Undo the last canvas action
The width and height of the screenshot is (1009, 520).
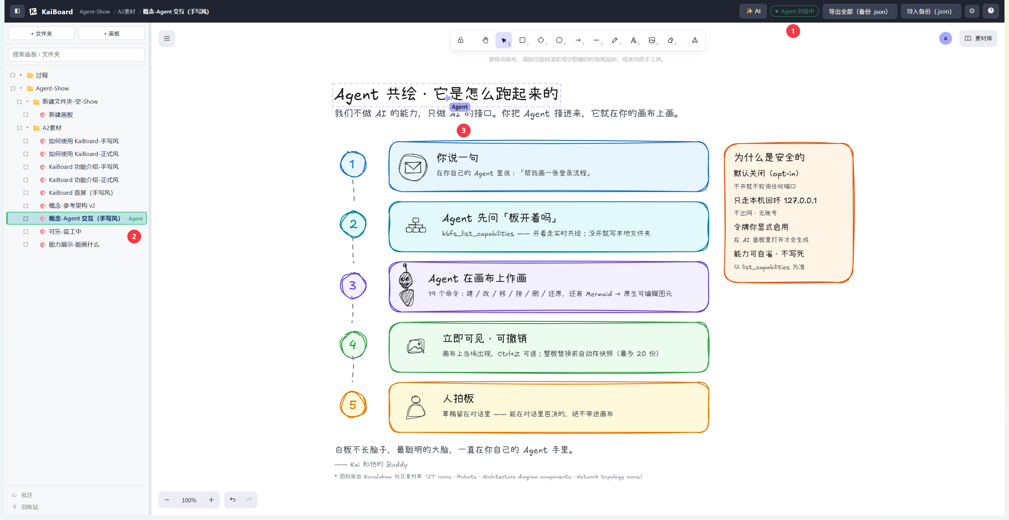tap(233, 500)
